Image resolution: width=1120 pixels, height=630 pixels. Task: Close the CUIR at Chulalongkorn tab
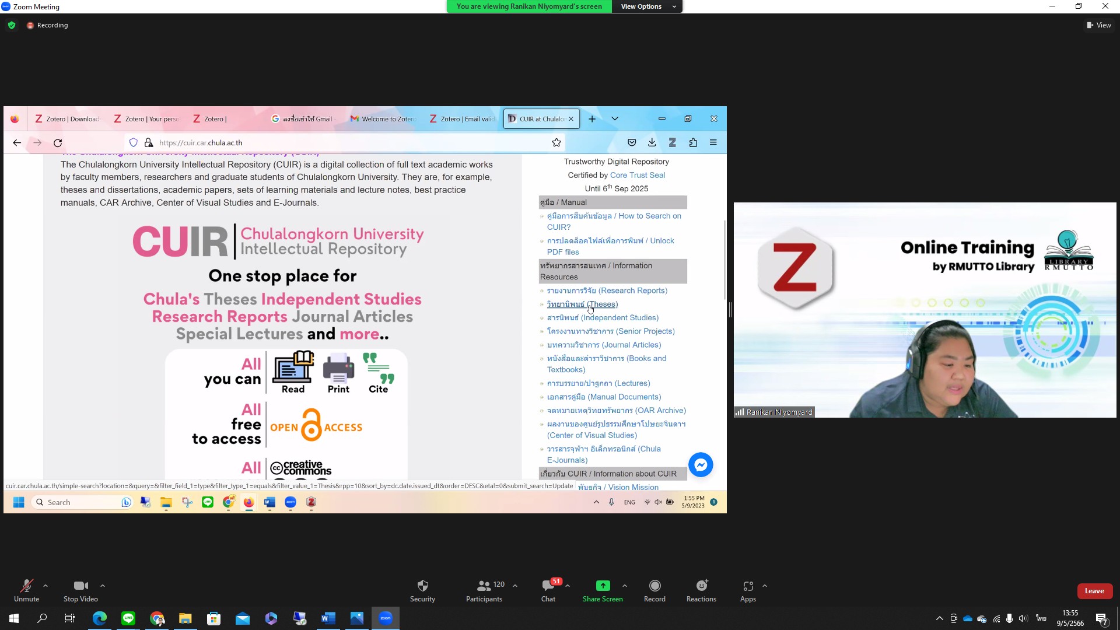(571, 119)
